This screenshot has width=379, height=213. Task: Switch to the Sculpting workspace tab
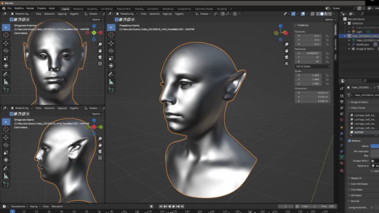point(92,9)
